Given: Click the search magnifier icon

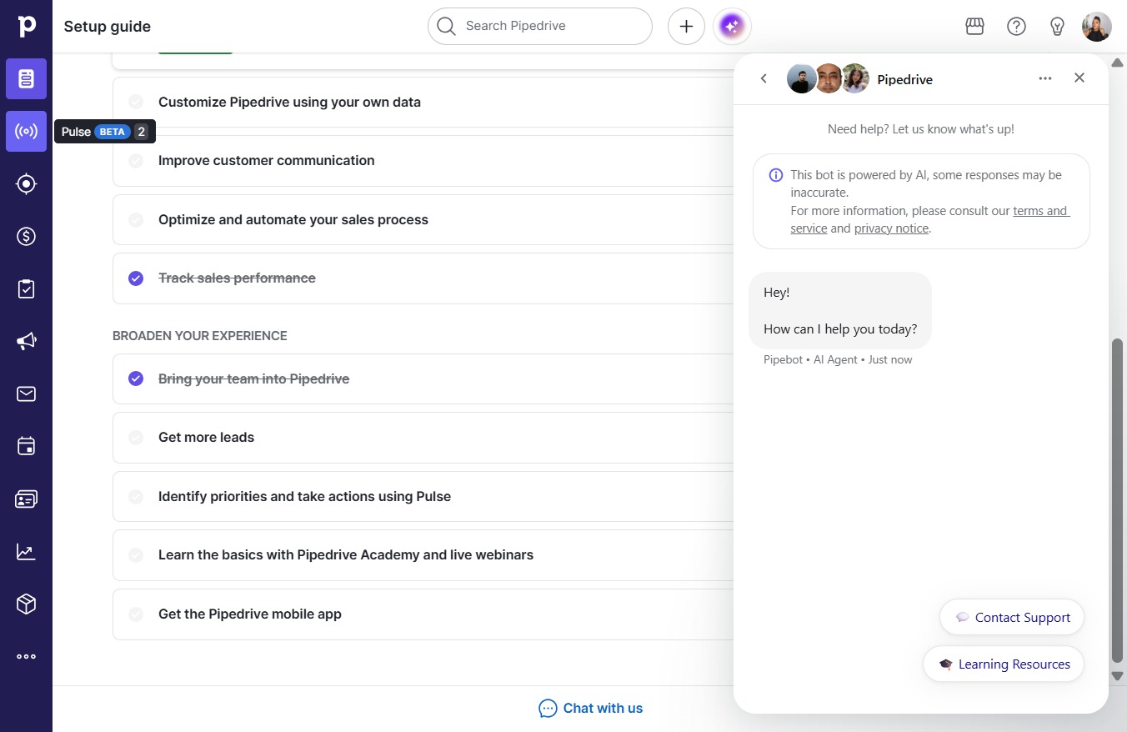Looking at the screenshot, I should 447,27.
